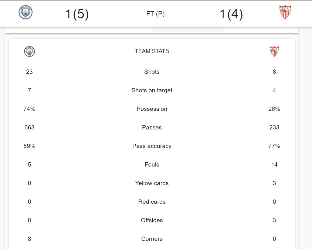Click the FT (P) match status
This screenshot has width=312, height=249.
pyautogui.click(x=155, y=14)
